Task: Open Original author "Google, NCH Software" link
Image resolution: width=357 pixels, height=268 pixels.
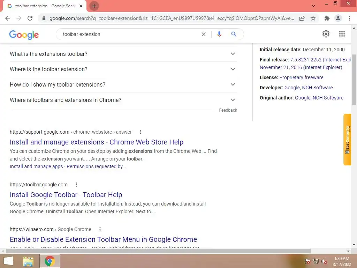Action: tap(319, 98)
